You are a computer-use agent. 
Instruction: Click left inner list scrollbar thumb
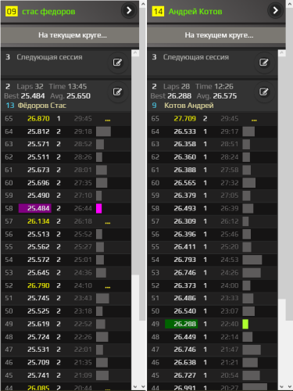tap(135, 166)
